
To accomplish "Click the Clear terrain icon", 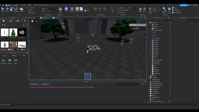I will click(16, 60).
